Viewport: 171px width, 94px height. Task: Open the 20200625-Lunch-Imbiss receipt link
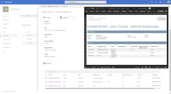[55, 86]
